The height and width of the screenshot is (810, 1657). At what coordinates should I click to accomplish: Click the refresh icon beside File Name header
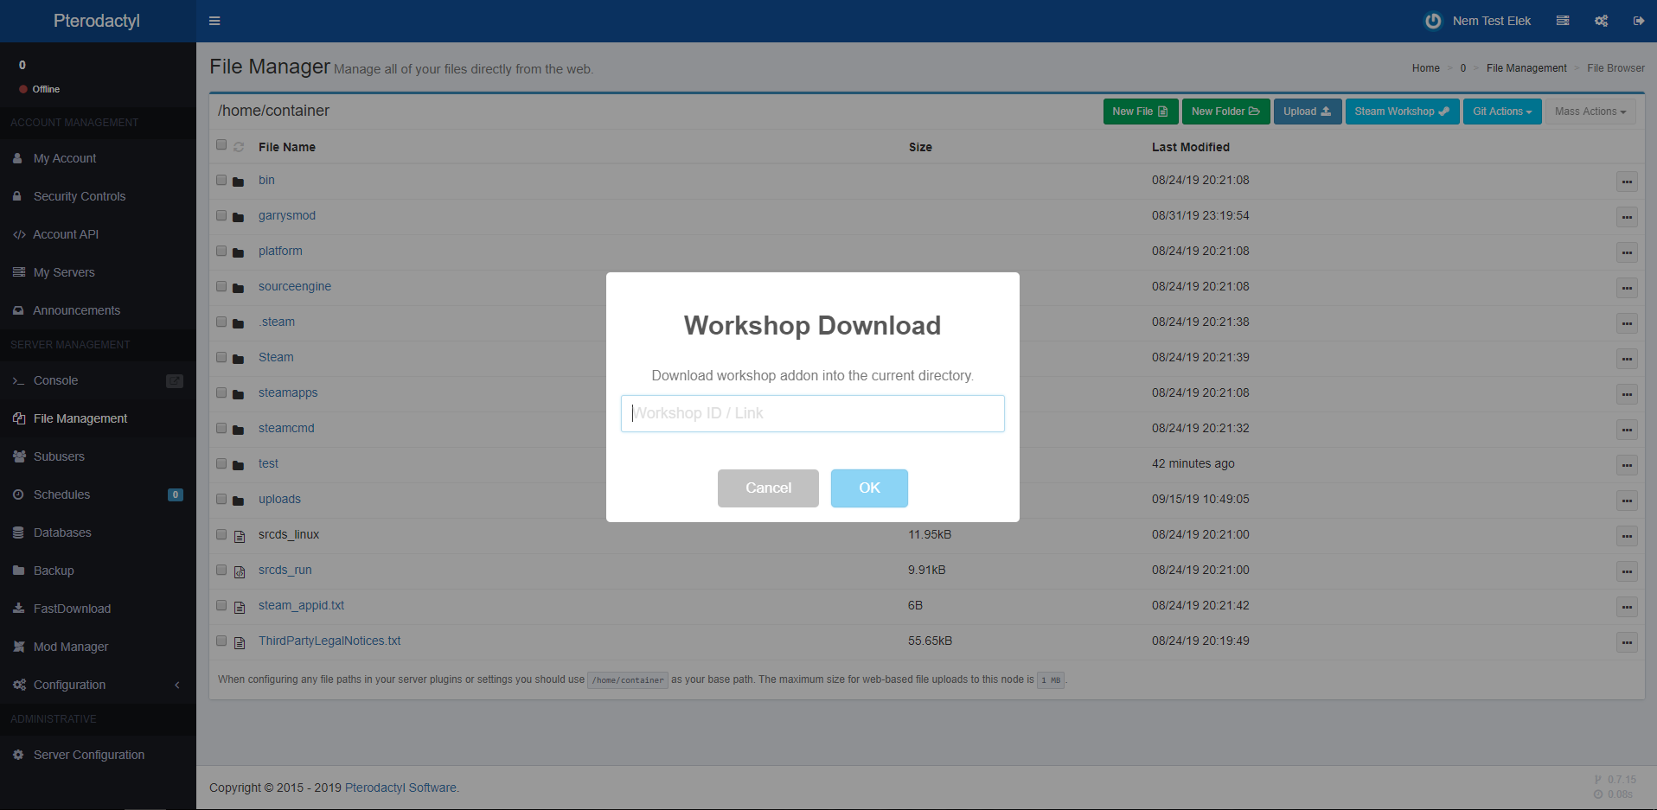point(239,147)
